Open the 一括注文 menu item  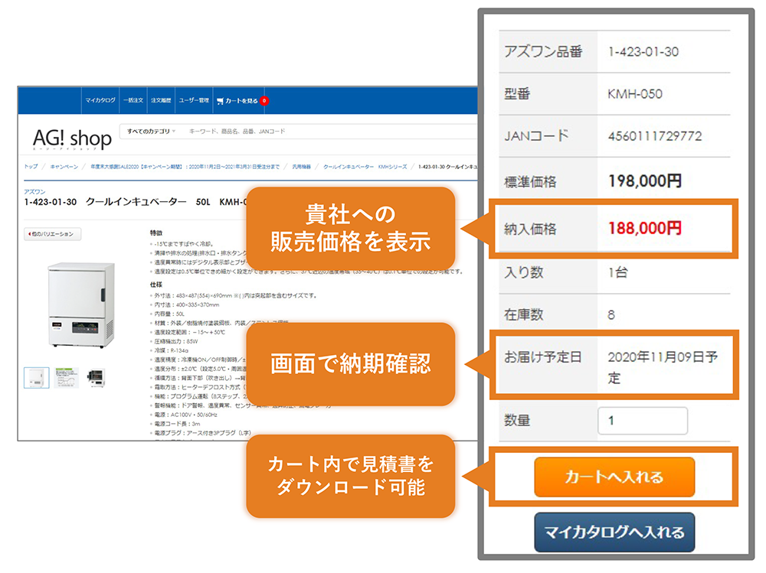pos(133,100)
